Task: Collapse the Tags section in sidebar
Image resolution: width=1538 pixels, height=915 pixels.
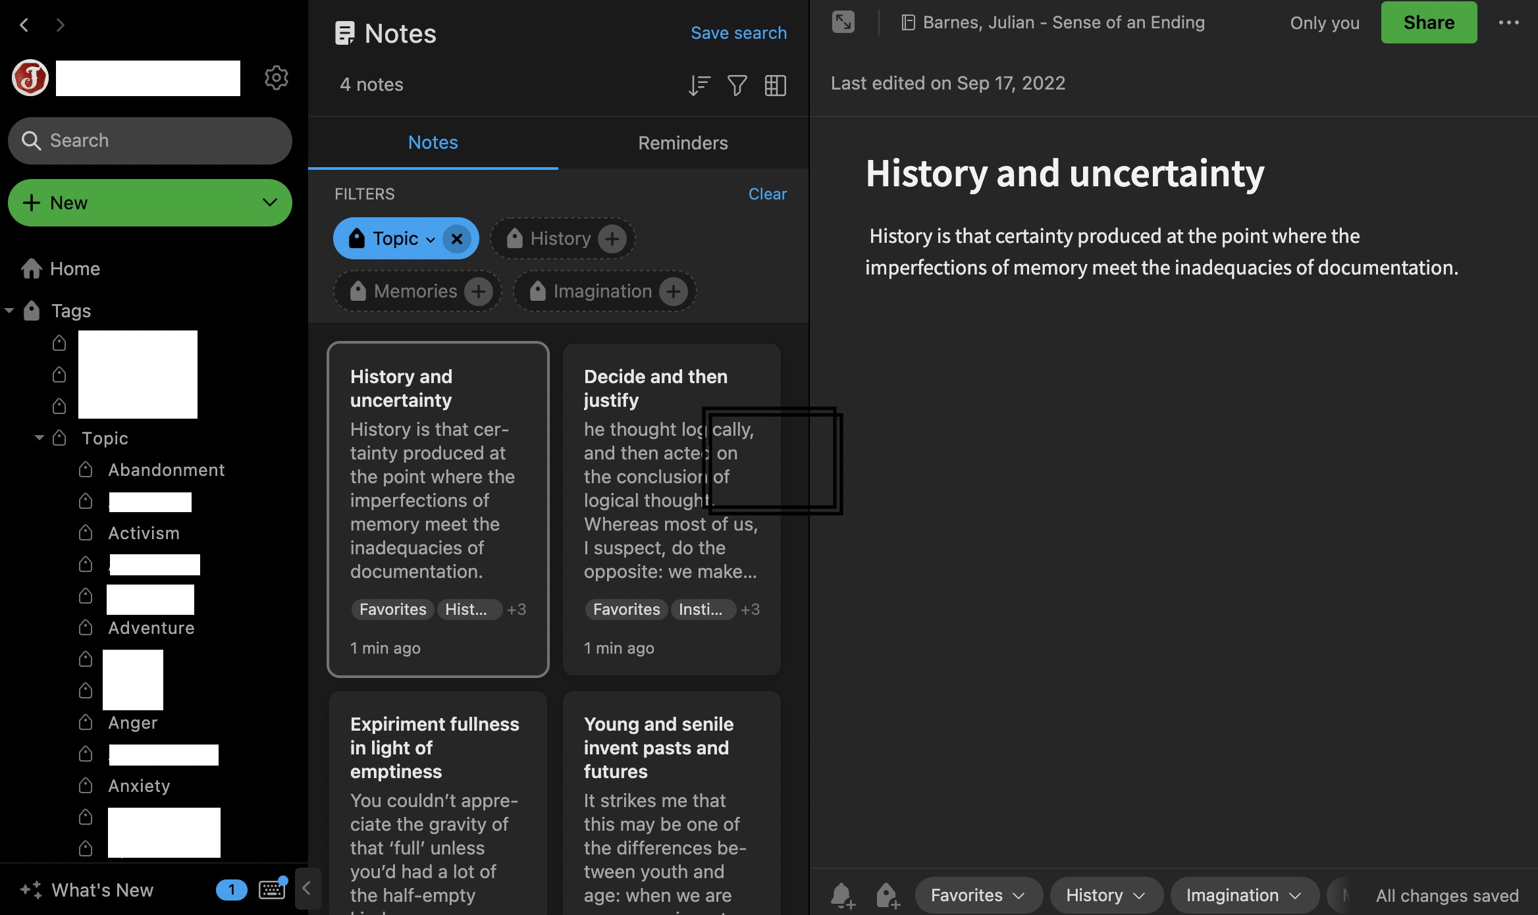Action: click(9, 310)
